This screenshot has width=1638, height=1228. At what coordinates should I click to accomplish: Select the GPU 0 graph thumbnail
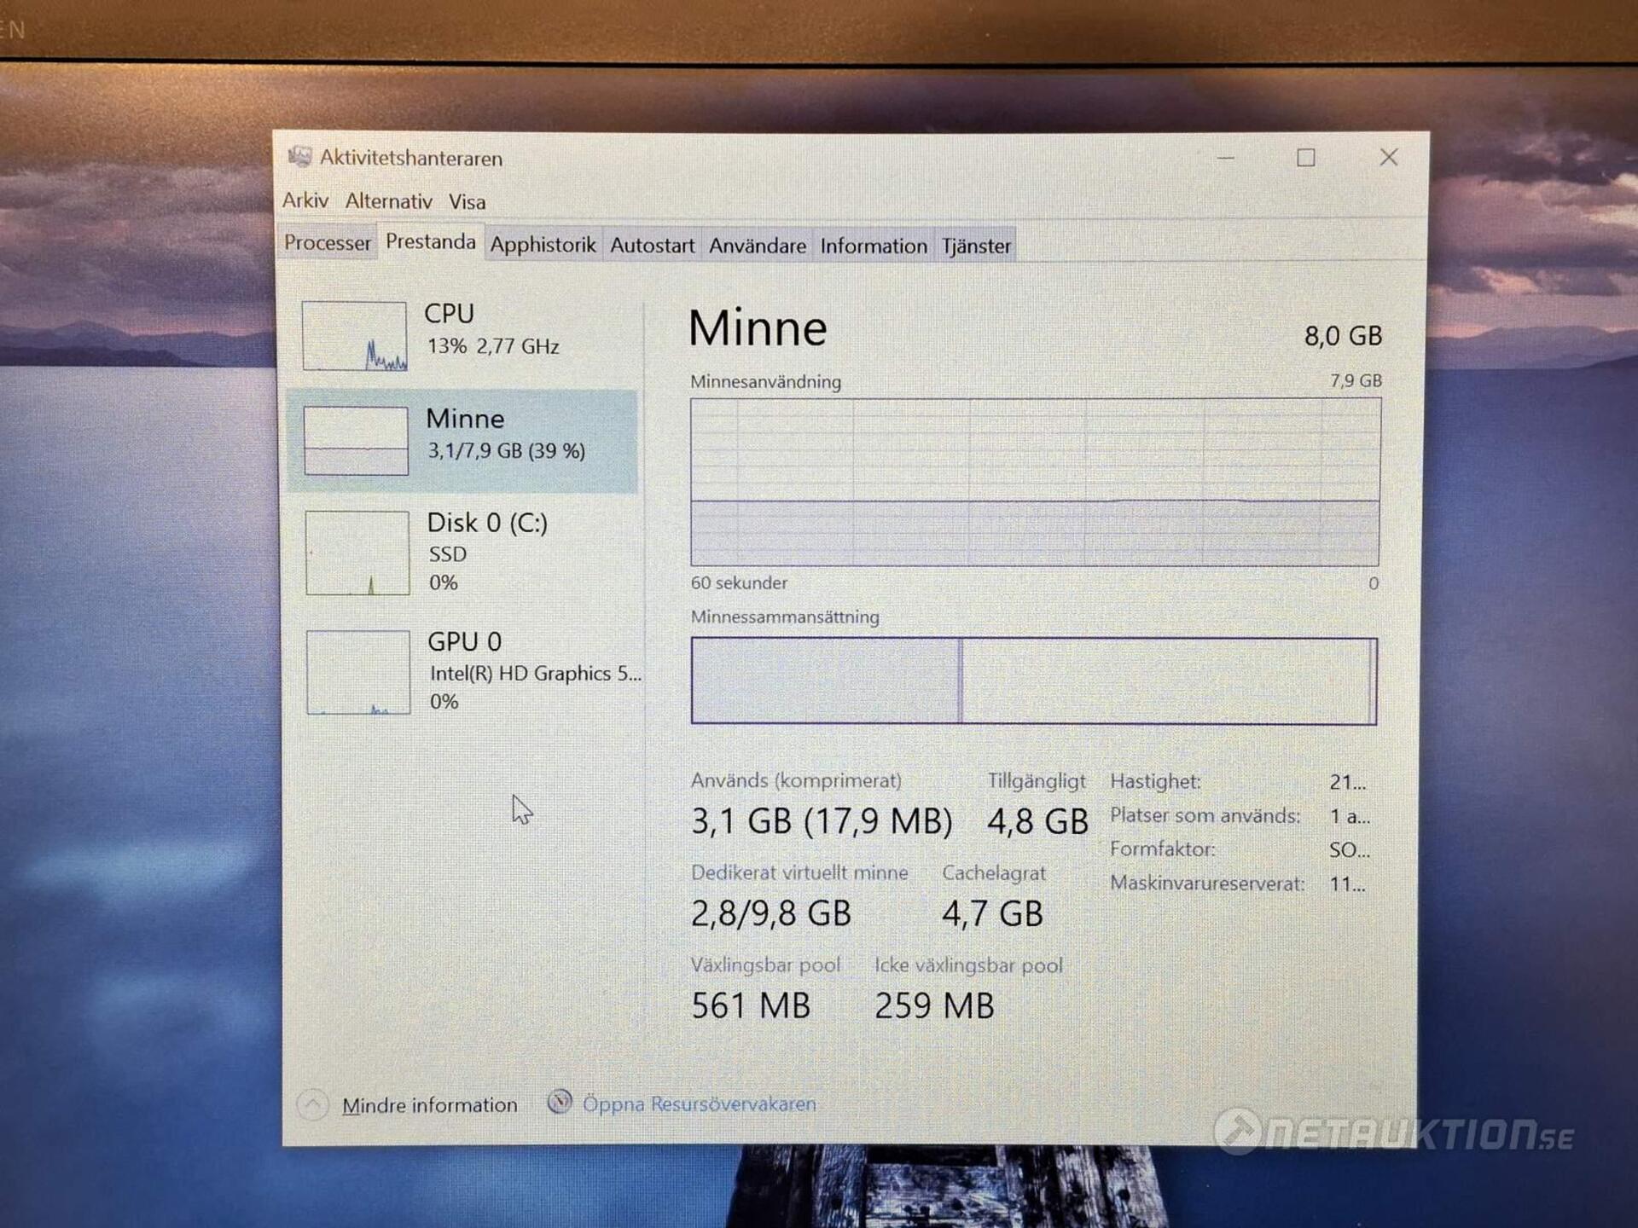(357, 672)
